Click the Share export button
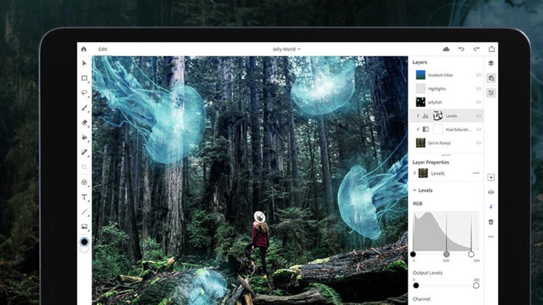Viewport: 543px width, 305px height. pyautogui.click(x=492, y=49)
